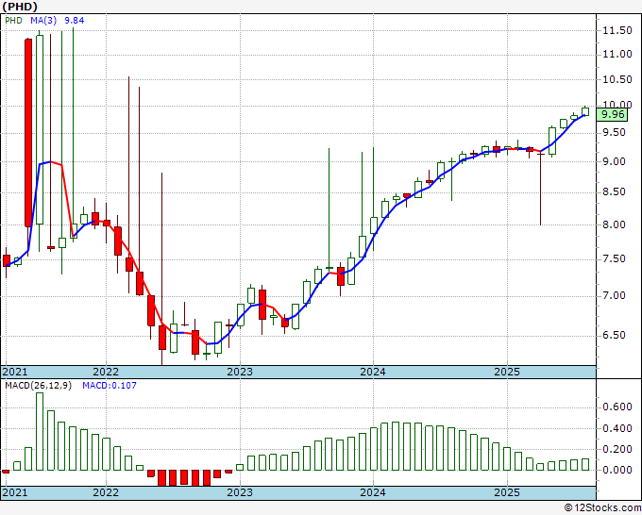Screen dimensions: 642x515
Task: Click the PHD legend label
Action: tap(13, 21)
